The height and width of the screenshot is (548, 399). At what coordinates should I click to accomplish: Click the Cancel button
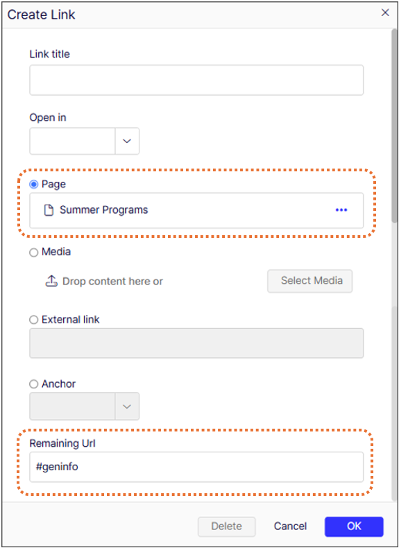click(290, 526)
